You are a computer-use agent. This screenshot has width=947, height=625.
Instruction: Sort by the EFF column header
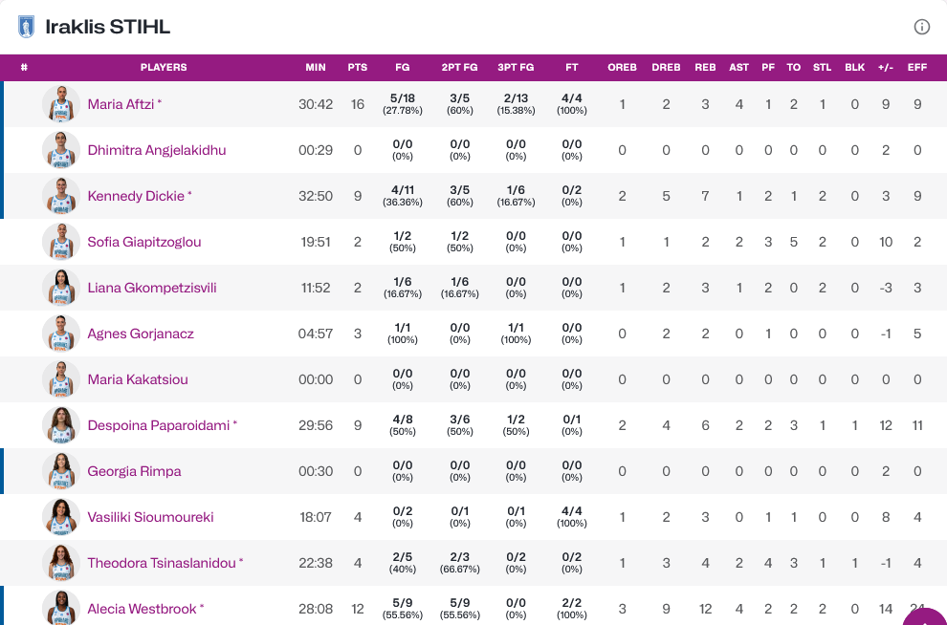(917, 68)
